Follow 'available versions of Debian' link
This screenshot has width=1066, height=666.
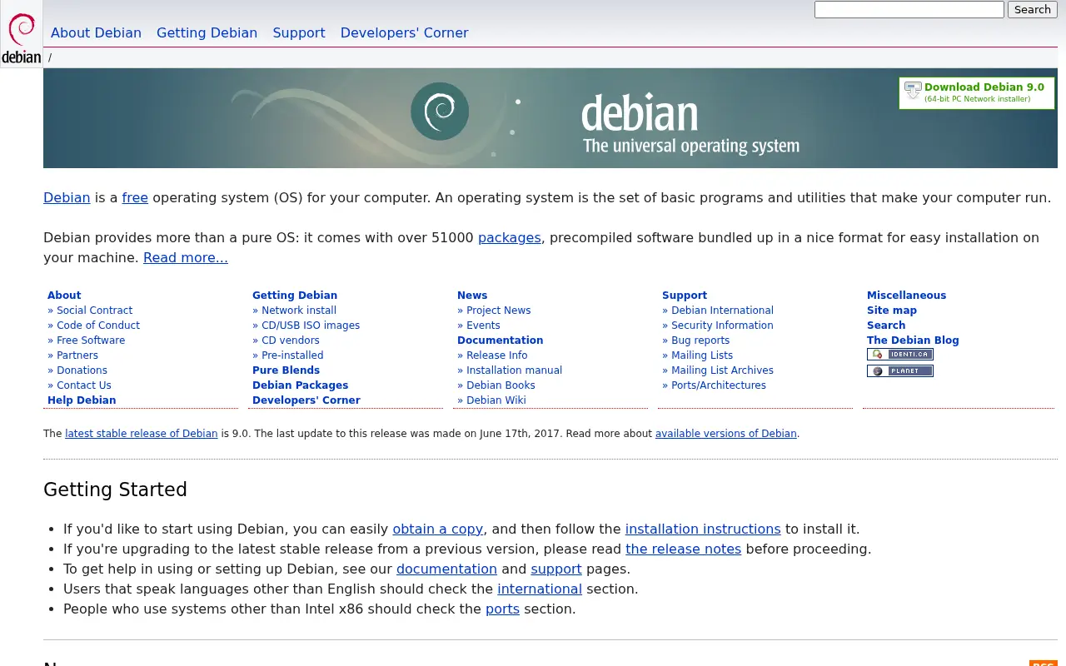tap(726, 434)
